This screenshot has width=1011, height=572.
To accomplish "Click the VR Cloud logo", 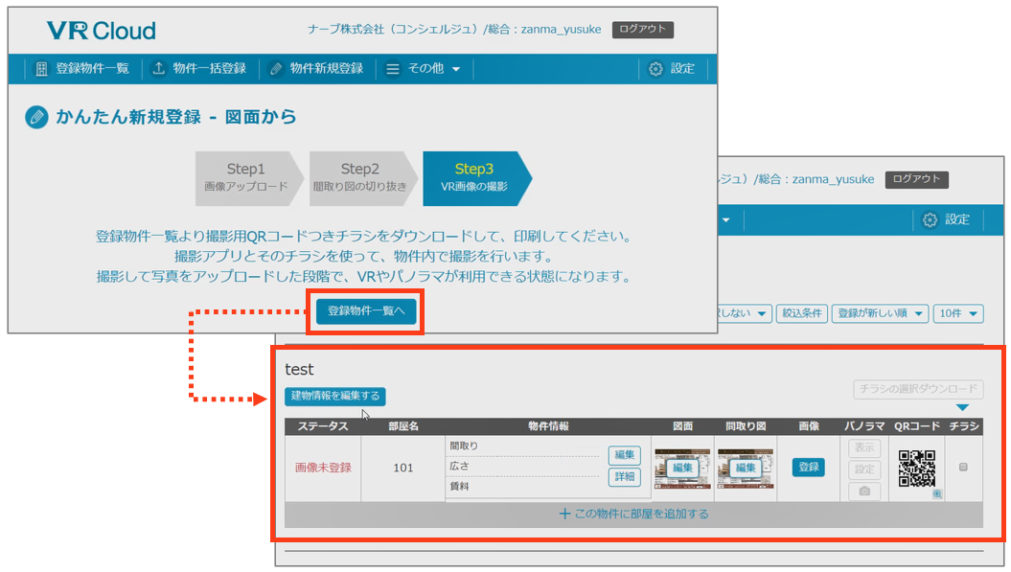I will click(101, 31).
